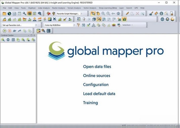The width and height of the screenshot is (180, 128).
Task: Open the Layer menu
Action: [x=121, y=8]
